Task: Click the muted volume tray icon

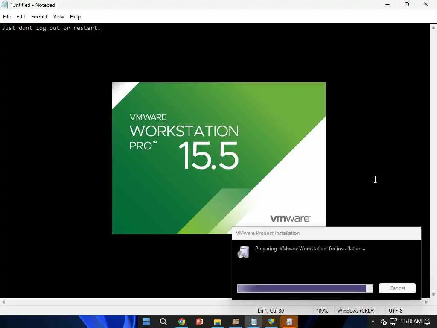Action: click(384, 322)
